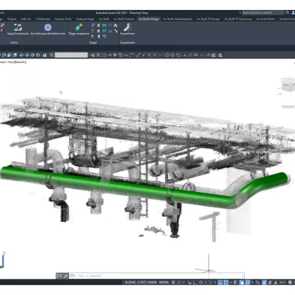The width and height of the screenshot is (295, 295).
Task: Click the ViewCube in the drawing area
Action: pyautogui.click(x=288, y=85)
